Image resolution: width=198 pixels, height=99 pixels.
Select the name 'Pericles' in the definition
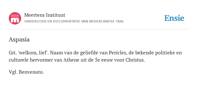[x=118, y=53]
